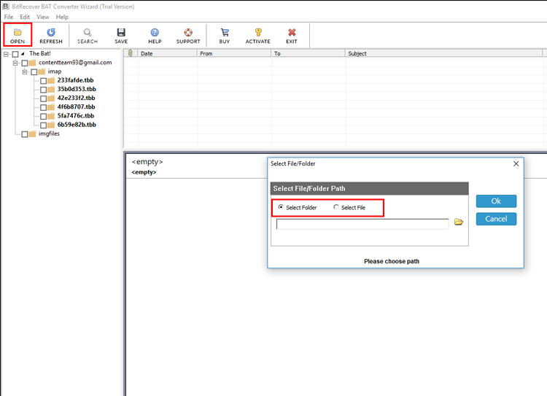Sort emails by Subject column

[444, 53]
